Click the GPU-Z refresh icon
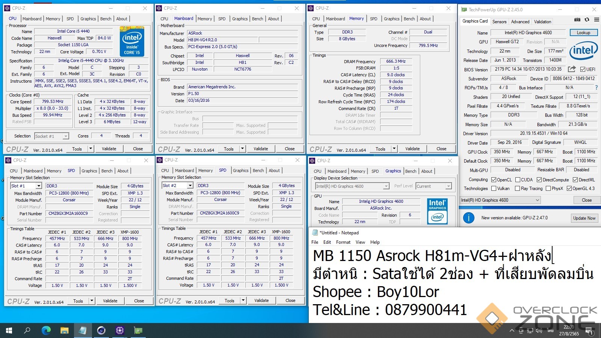Screen dimensions: 601x338 [587, 20]
